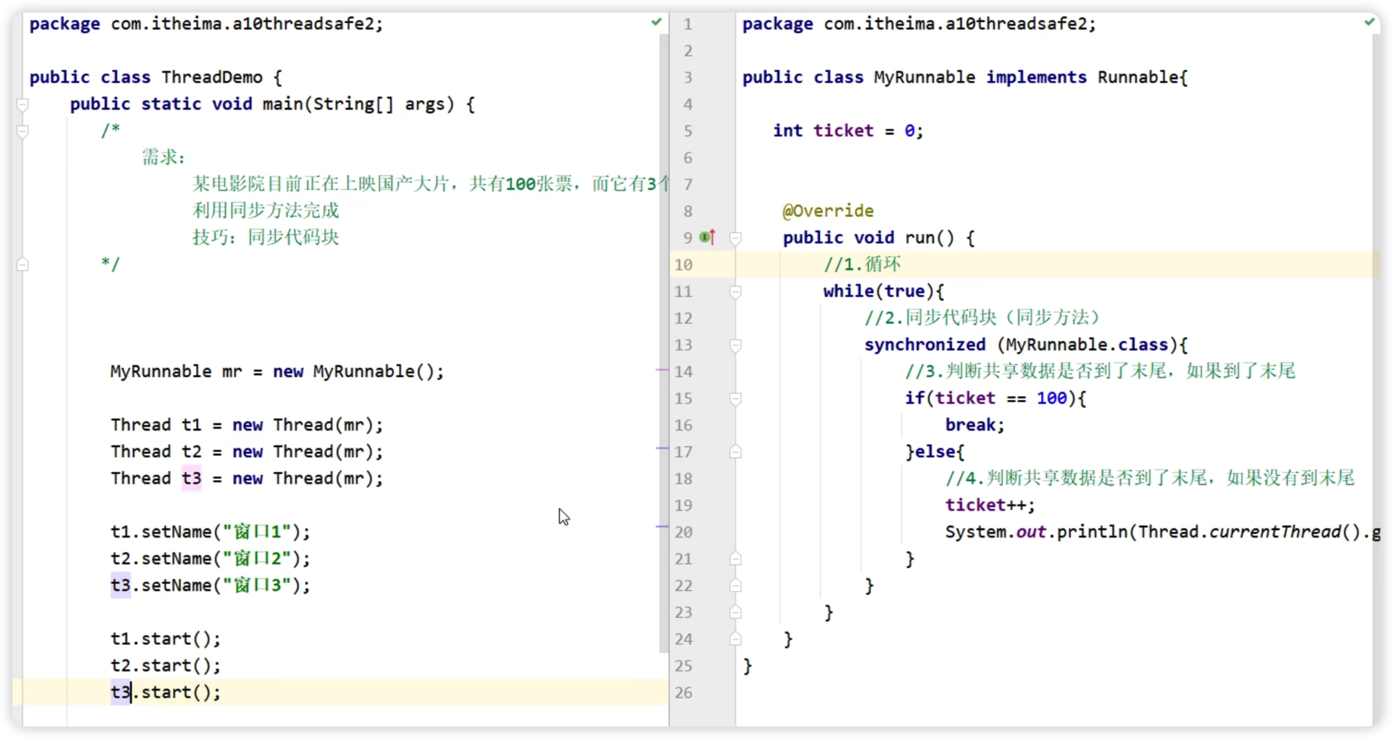
Task: Collapse the main method fold marker in ThreadDemo
Action: 22,104
